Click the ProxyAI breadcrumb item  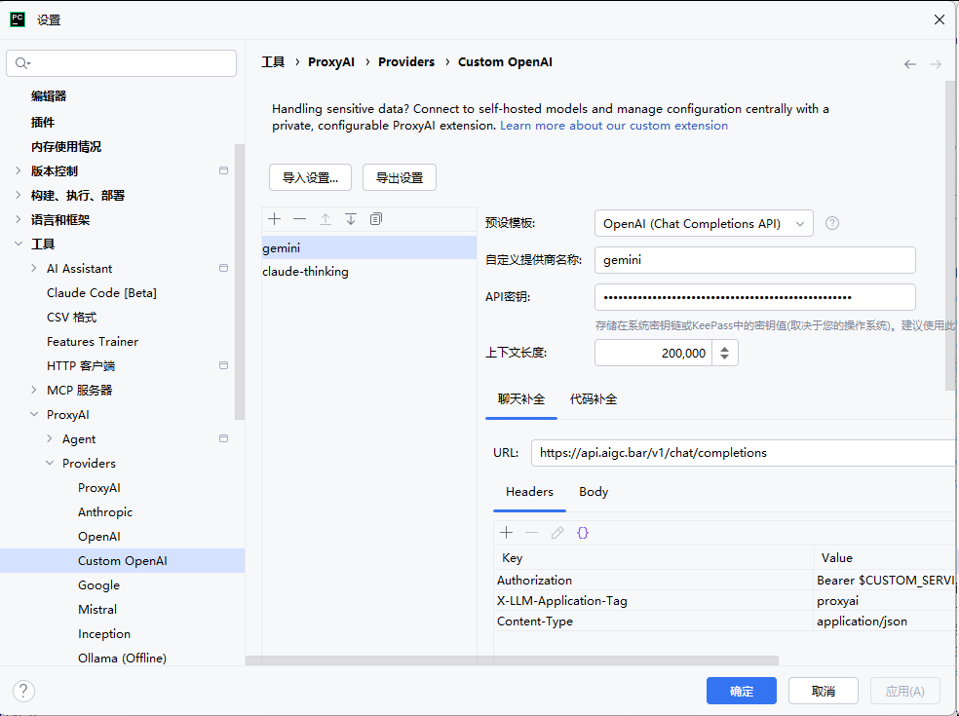331,62
